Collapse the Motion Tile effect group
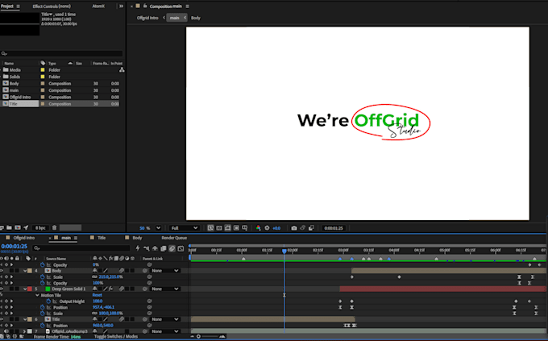Viewport: 548px width, 341px height. [x=37, y=295]
